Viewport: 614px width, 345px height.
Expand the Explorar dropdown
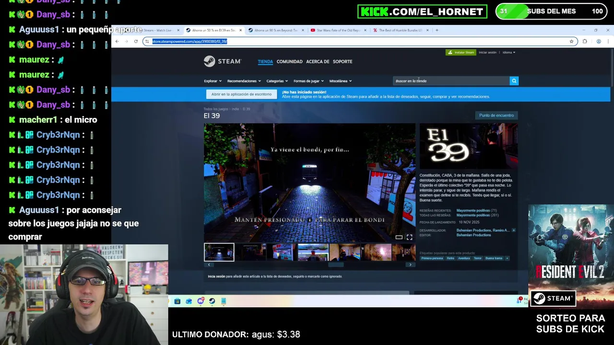pos(213,81)
